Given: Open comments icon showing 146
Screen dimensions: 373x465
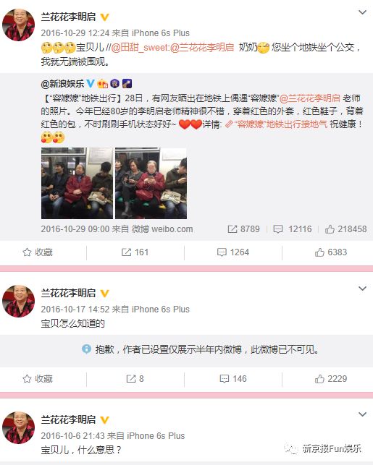Looking at the screenshot, I should click(x=233, y=379).
